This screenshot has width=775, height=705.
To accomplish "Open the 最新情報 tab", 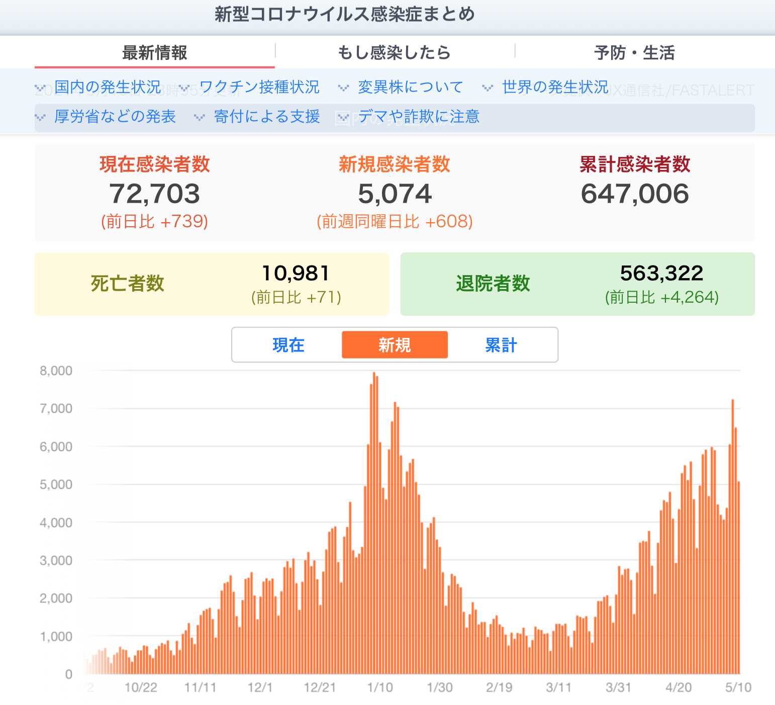I will click(155, 52).
